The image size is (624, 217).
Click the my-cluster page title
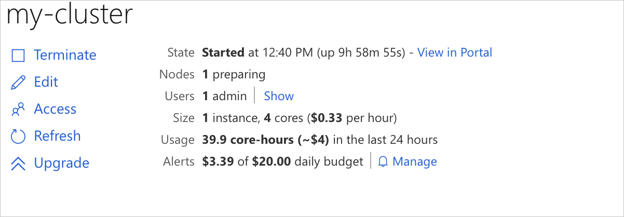pyautogui.click(x=70, y=16)
